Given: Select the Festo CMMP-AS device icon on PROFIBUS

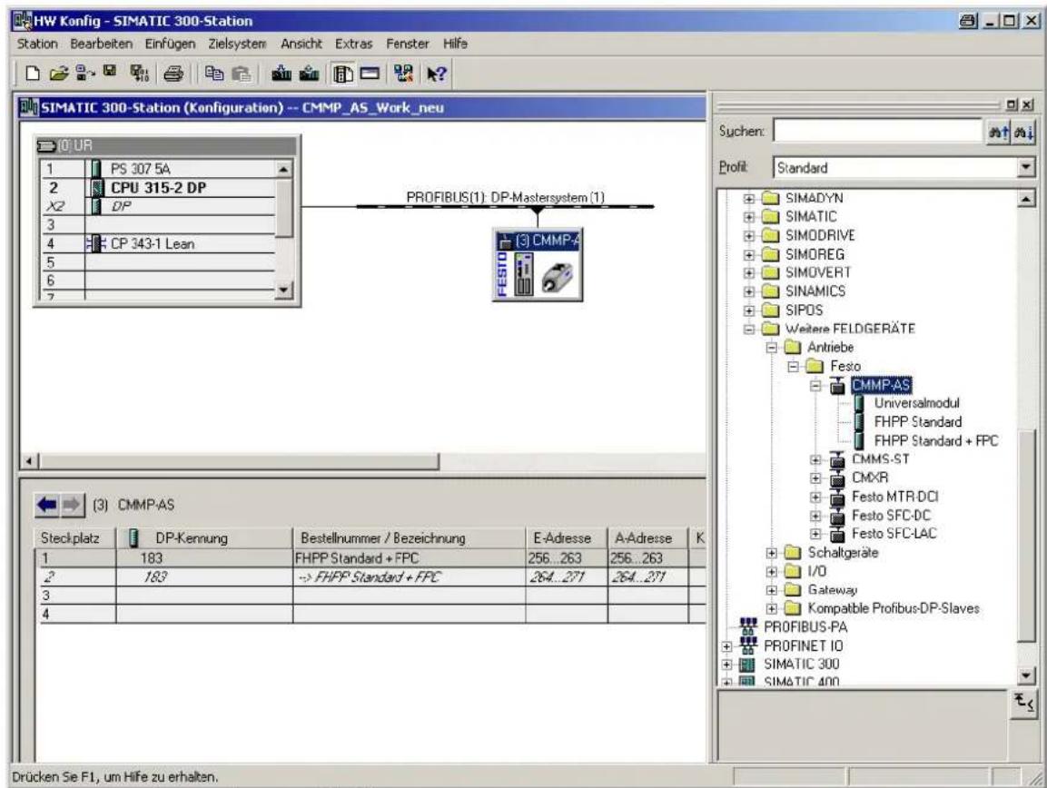Looking at the screenshot, I should [538, 265].
